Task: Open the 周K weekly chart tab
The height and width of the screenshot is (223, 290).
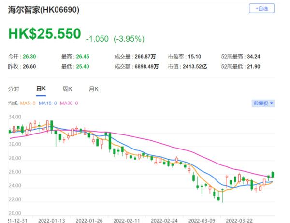Action: click(67, 89)
